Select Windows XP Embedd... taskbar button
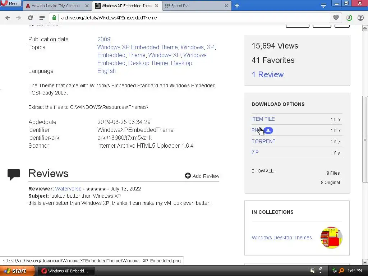This screenshot has height=276, width=368. (66, 271)
